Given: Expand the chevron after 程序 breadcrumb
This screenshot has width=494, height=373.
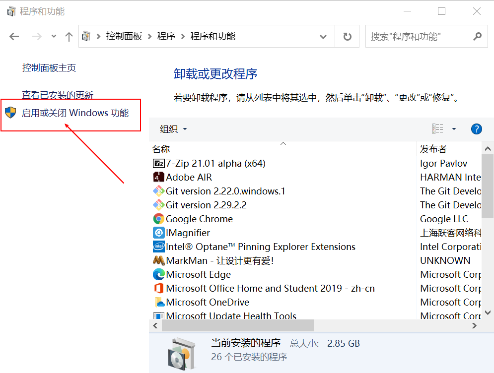Looking at the screenshot, I should pyautogui.click(x=183, y=37).
